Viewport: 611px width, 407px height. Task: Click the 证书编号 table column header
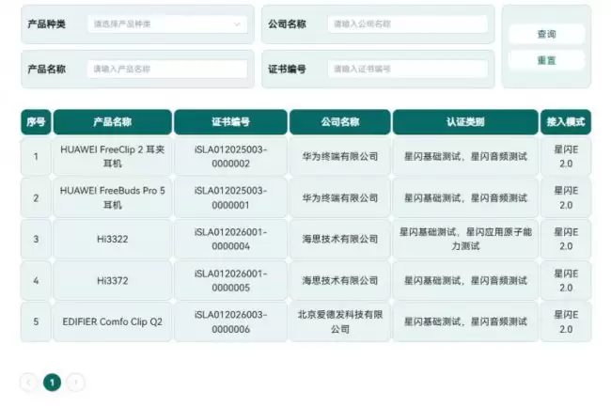(x=230, y=122)
